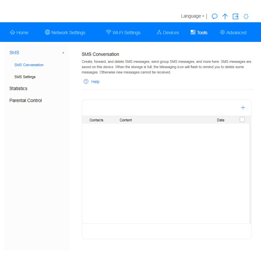Viewport: 261px width, 261px height.
Task: Click the Help question mark icon
Action: pos(86,81)
